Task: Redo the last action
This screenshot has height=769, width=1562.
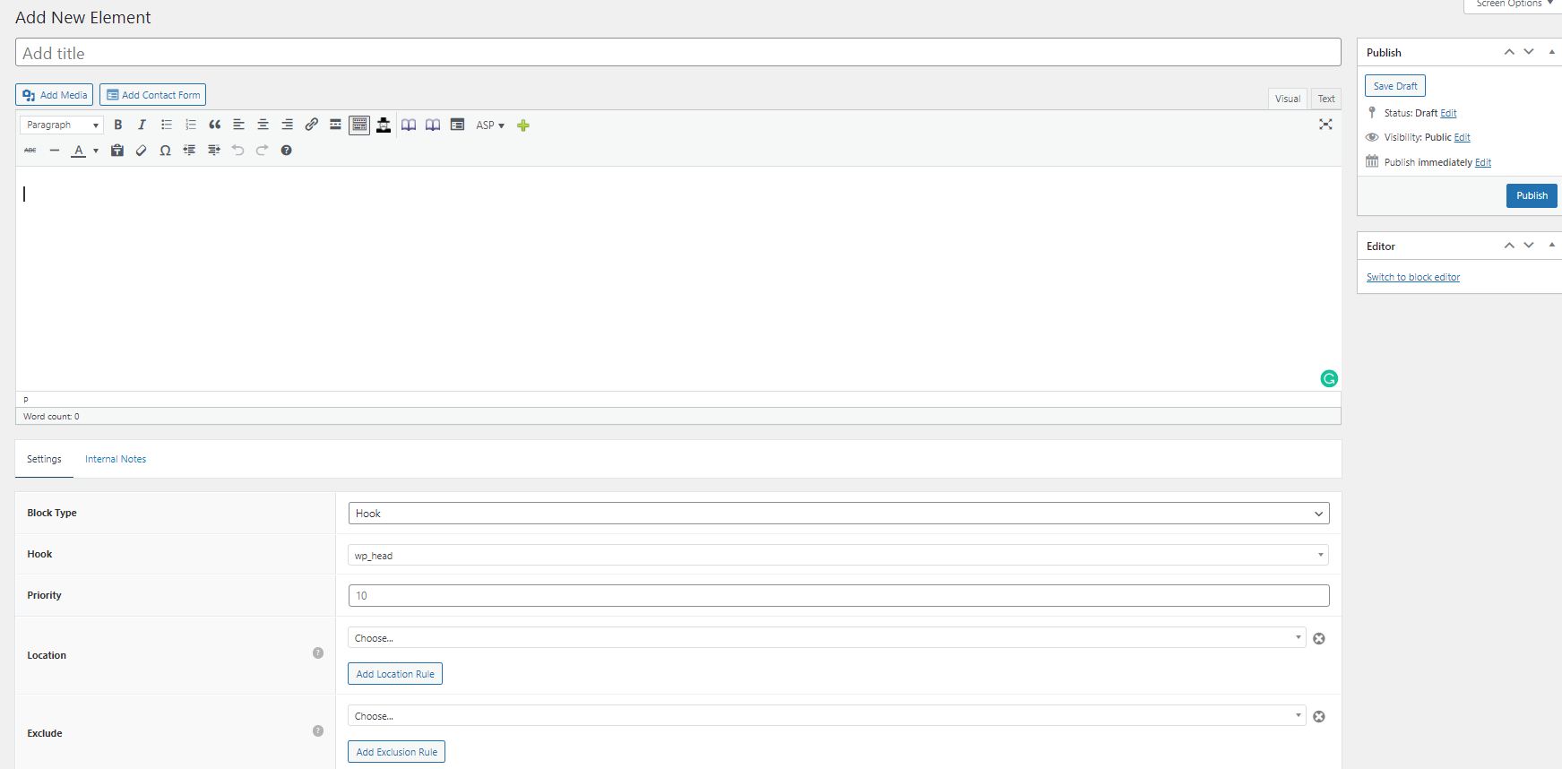Action: click(x=262, y=150)
